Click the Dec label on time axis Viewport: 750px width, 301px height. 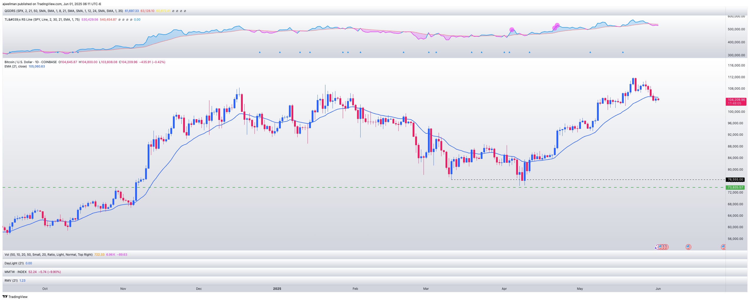point(199,289)
